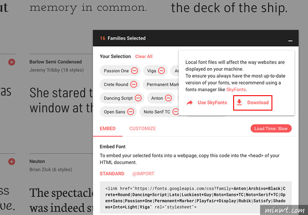Add Barlow Semi Condensed font via plus icon
Image resolution: width=308 pixels, height=215 pixels.
[x=11, y=62]
